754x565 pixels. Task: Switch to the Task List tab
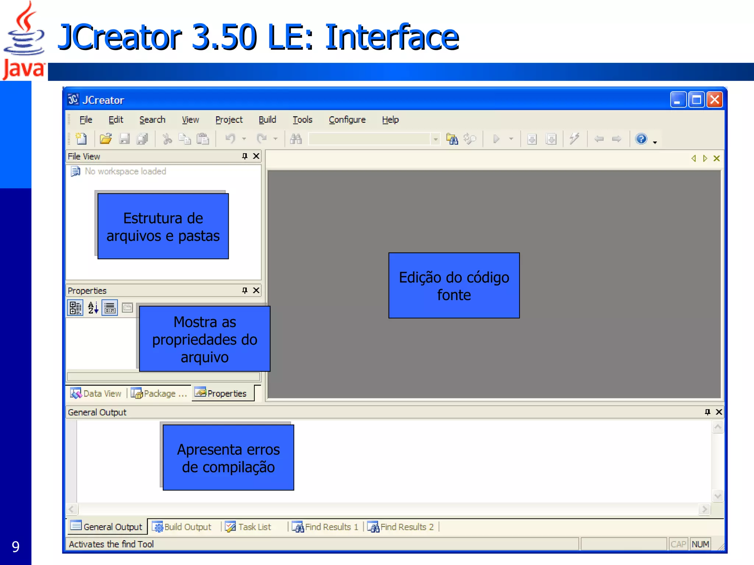(248, 527)
